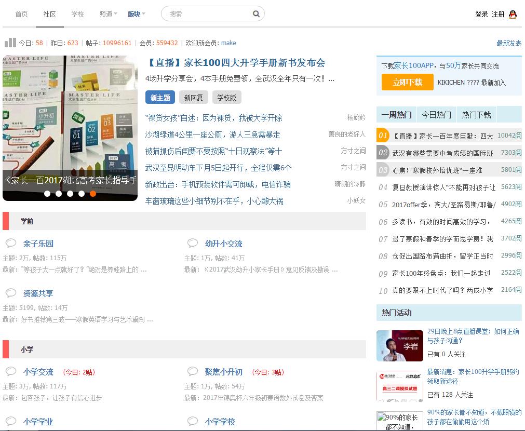Open the 社区 navigation item
This screenshot has height=431, width=525.
pyautogui.click(x=49, y=14)
